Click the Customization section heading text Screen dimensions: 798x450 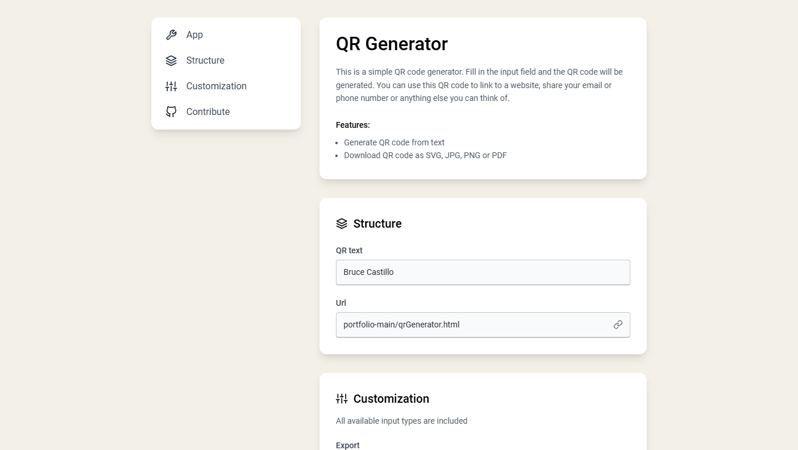point(391,399)
